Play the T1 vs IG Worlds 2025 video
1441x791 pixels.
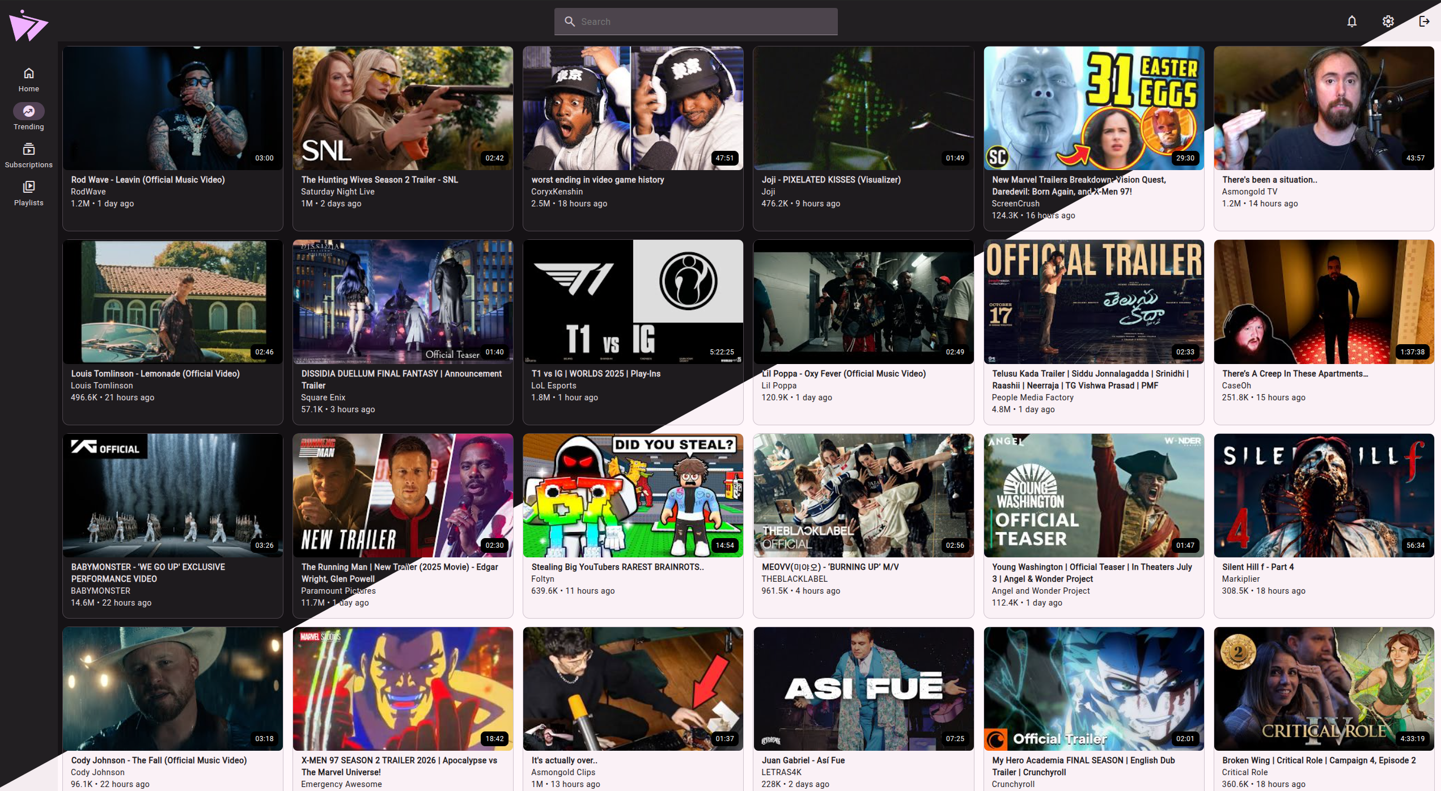point(633,302)
